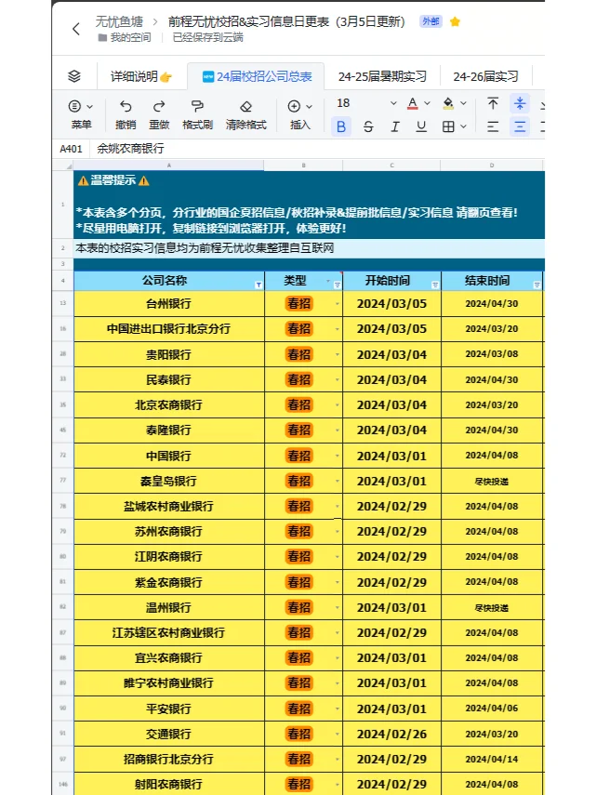Expand font color dropdown arrow
Screen dimensions: 596x795
(x=427, y=103)
